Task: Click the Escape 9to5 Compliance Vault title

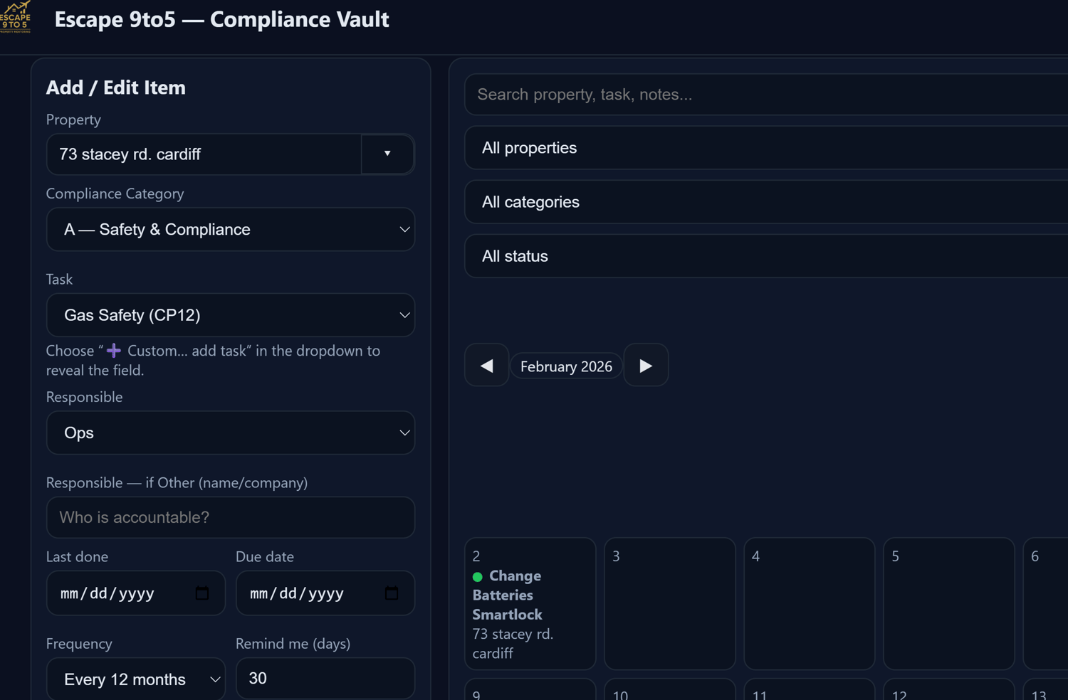Action: [221, 19]
